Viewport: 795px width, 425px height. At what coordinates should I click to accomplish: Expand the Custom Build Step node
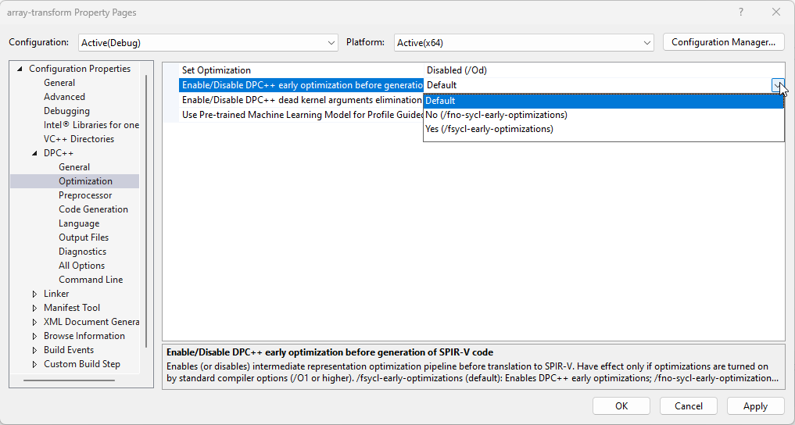34,364
